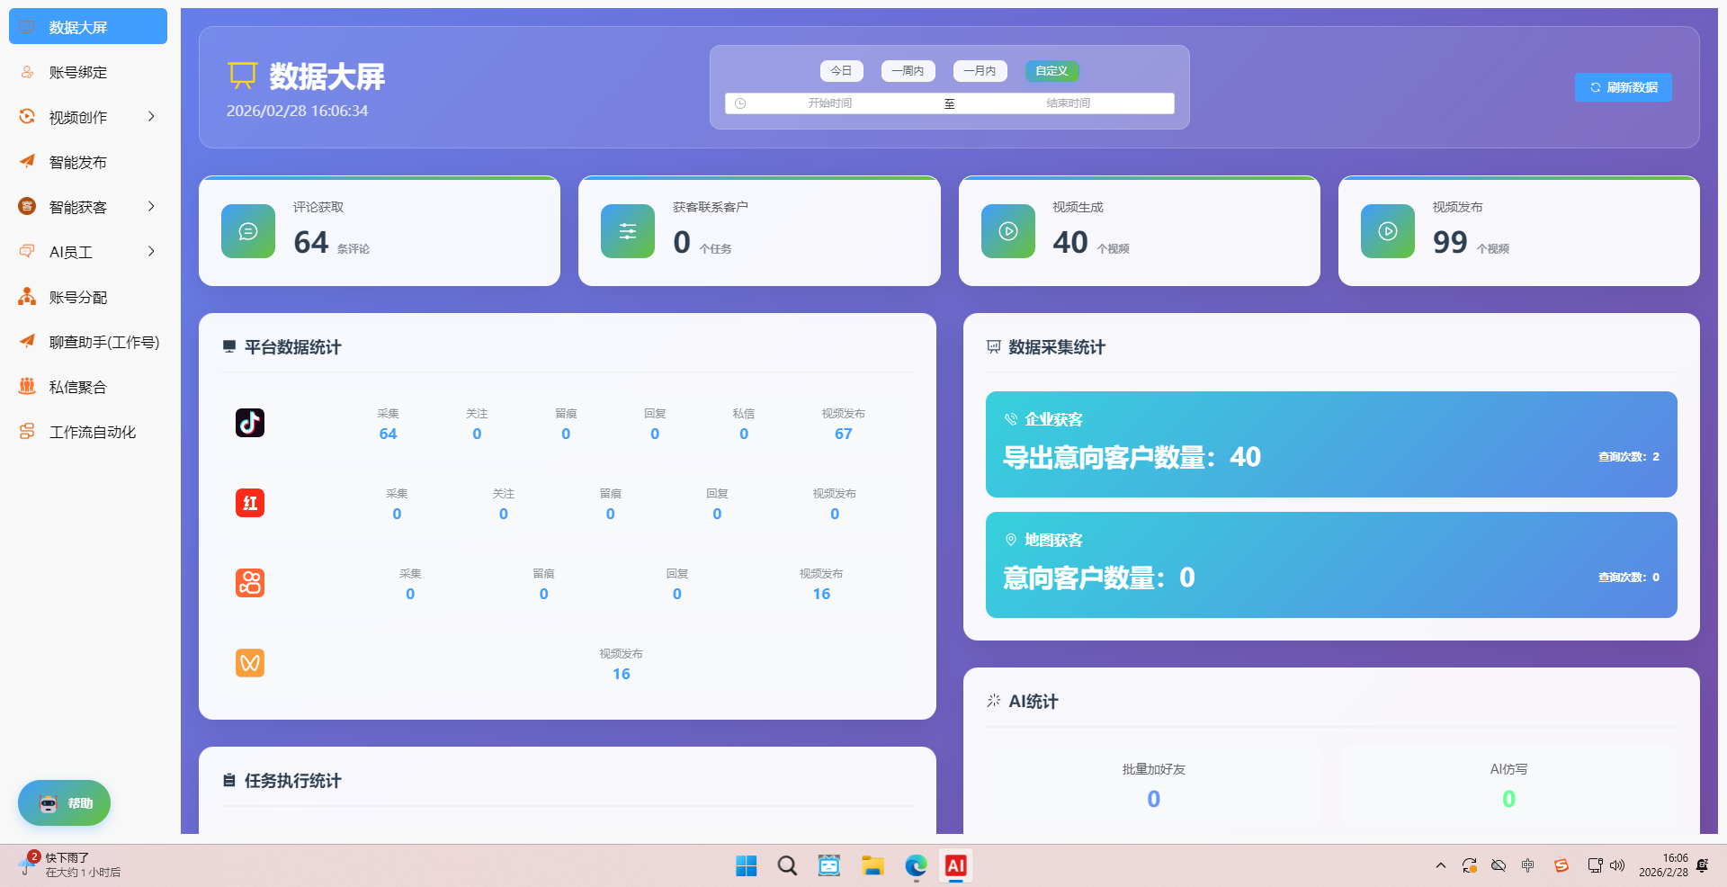This screenshot has height=887, width=1727.
Task: Select the 今日 time filter
Action: click(x=841, y=71)
